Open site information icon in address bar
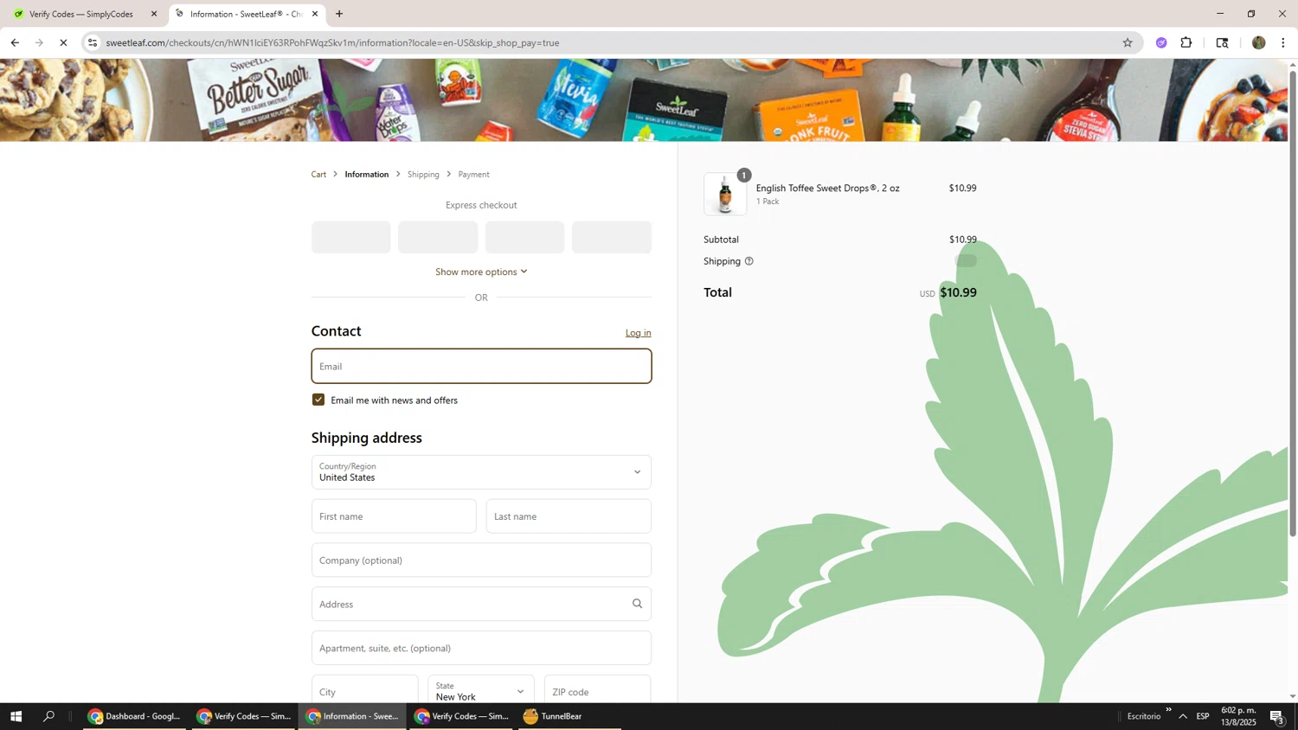 [x=93, y=42]
